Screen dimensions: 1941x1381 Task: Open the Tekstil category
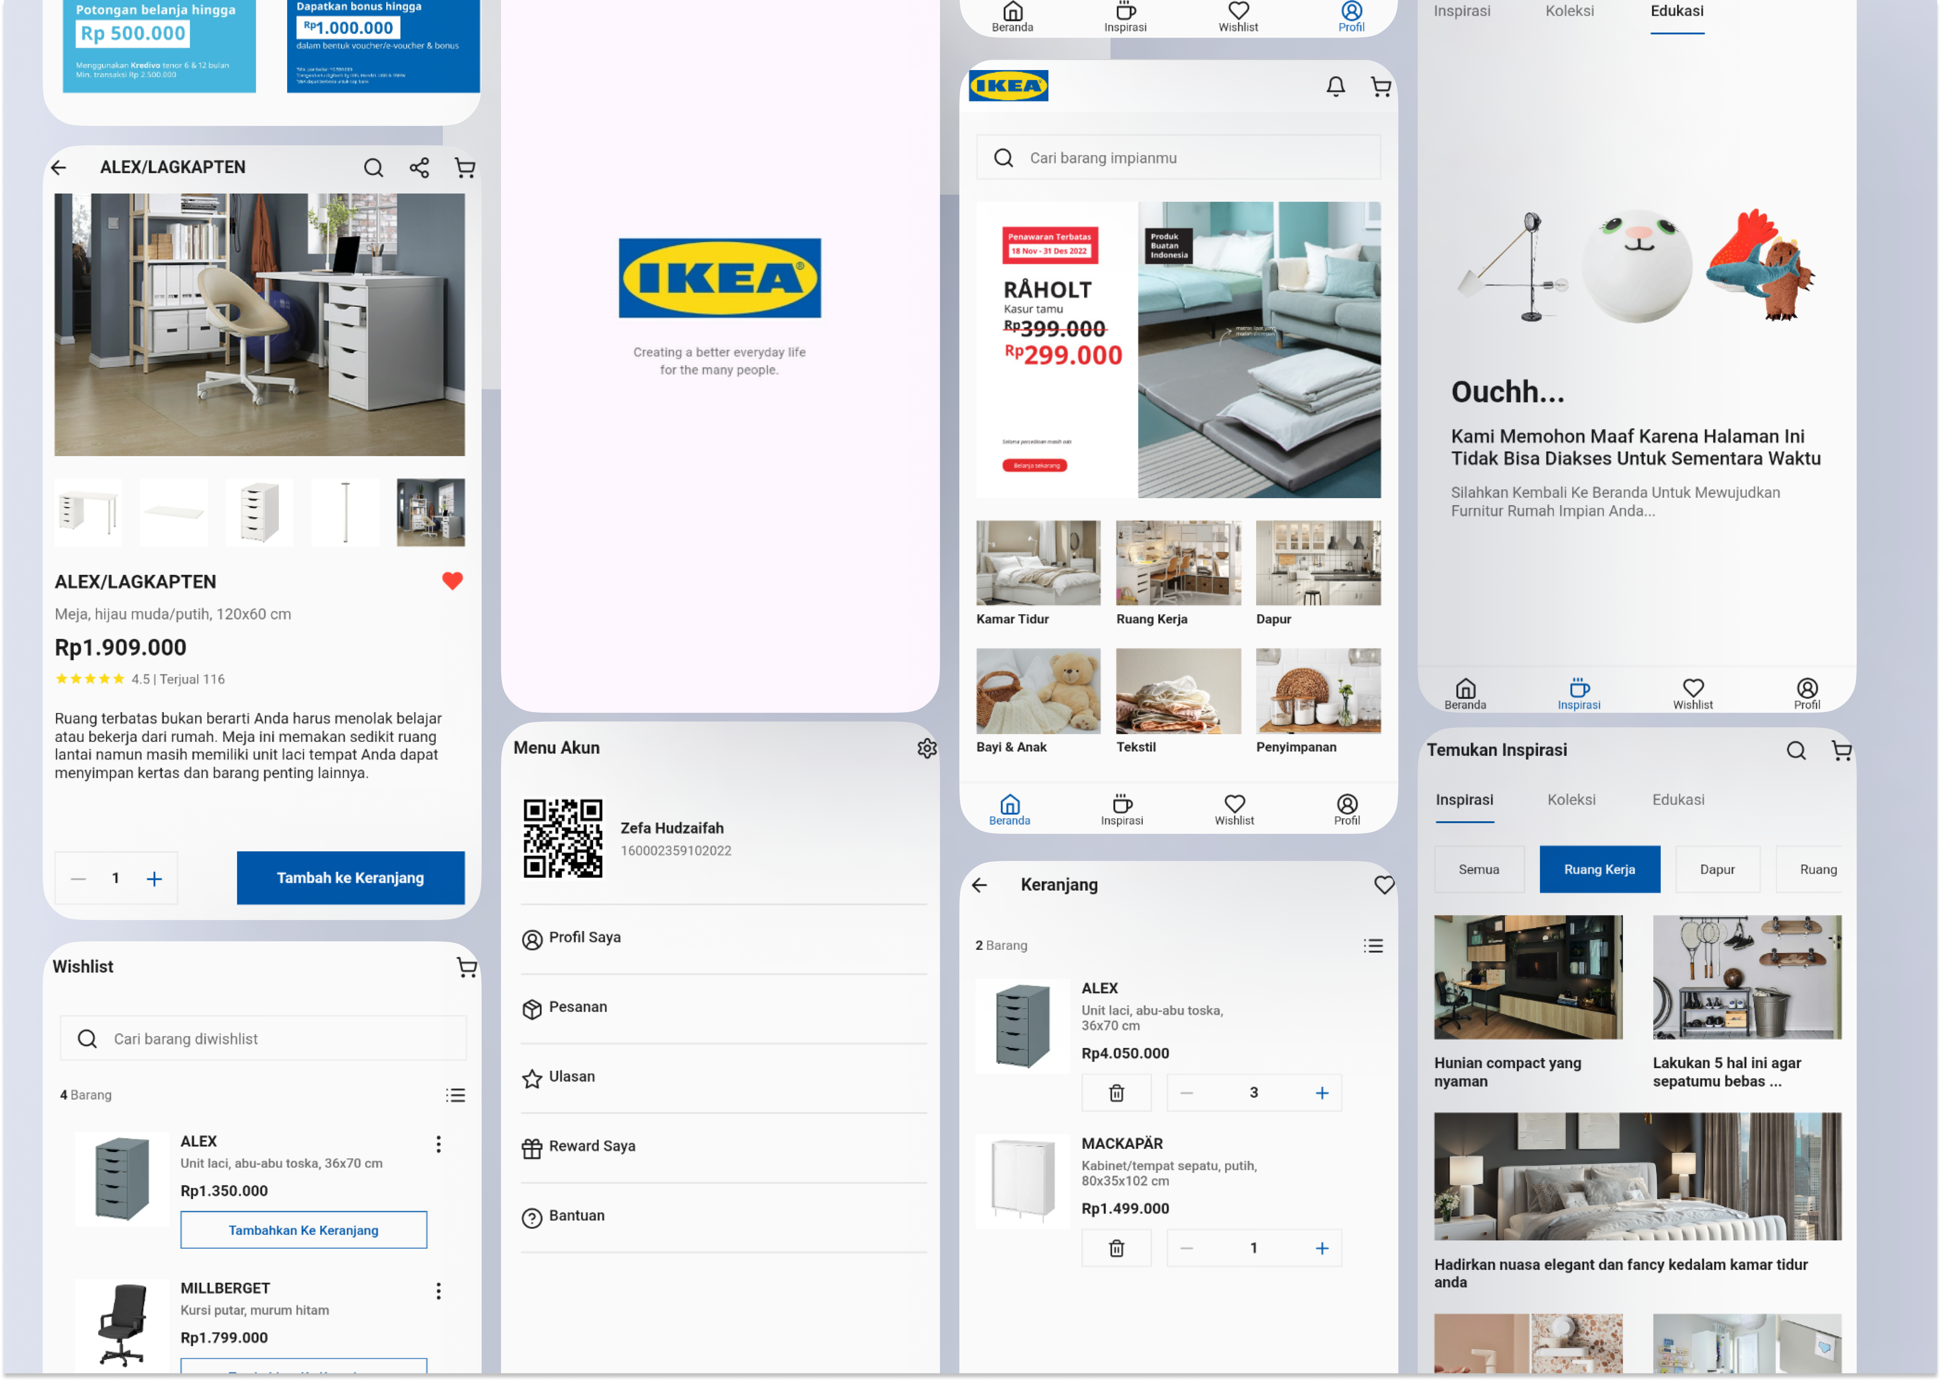coord(1179,701)
